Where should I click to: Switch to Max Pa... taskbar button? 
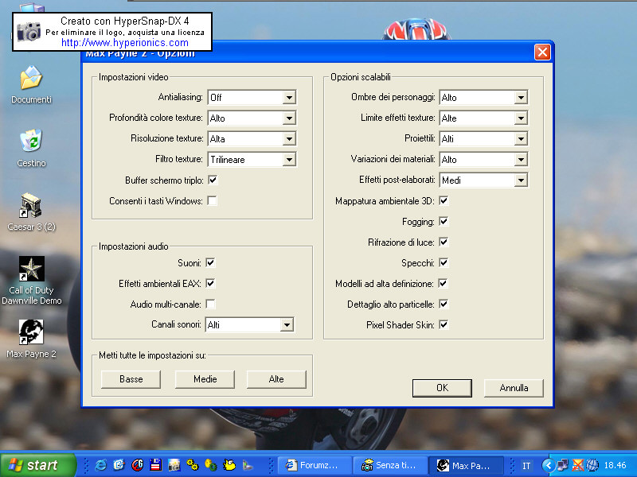click(467, 465)
